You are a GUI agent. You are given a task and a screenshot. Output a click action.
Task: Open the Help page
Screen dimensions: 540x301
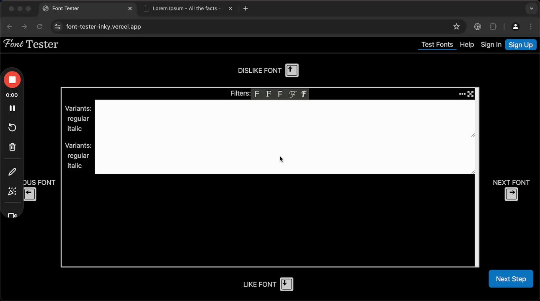click(x=467, y=44)
